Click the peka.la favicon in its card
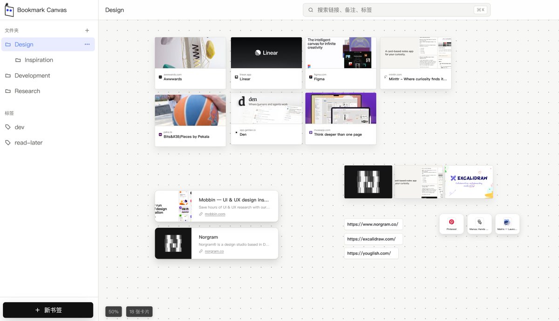The width and height of the screenshot is (559, 321). click(x=160, y=134)
